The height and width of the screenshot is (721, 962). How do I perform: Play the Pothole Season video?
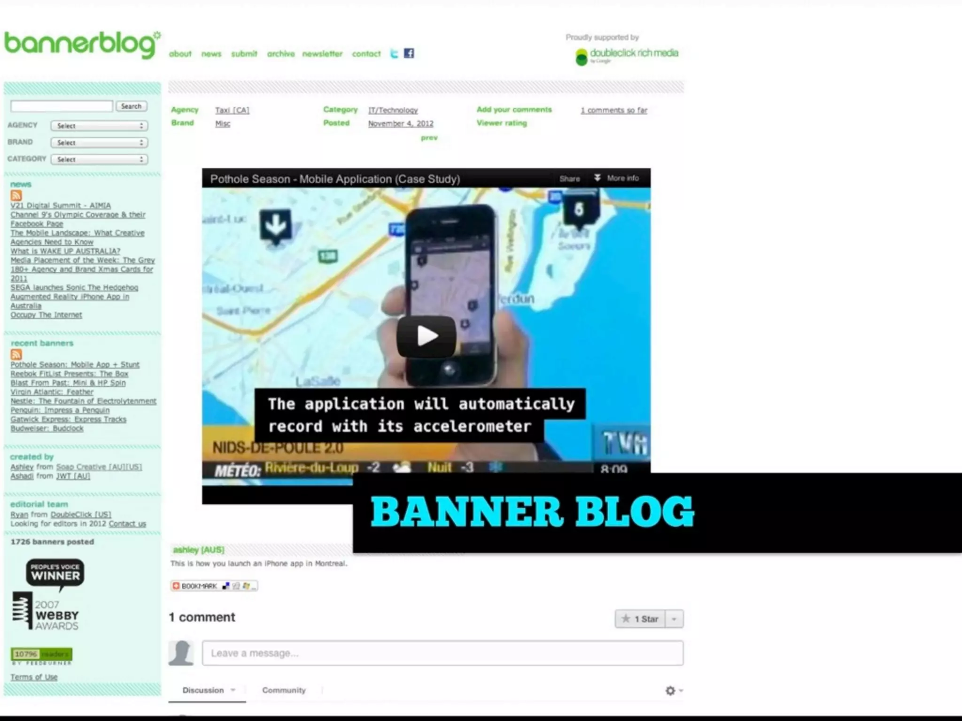click(426, 336)
